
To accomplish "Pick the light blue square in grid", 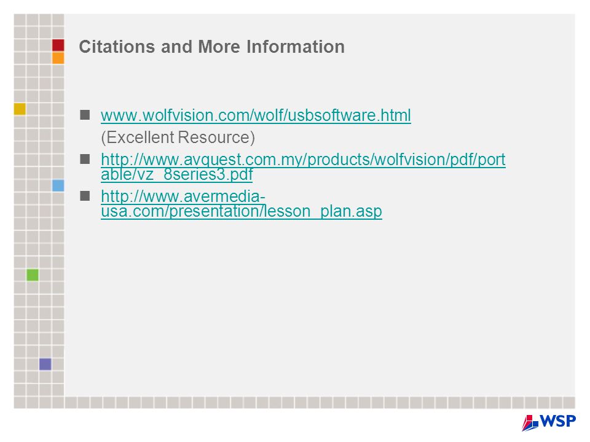I will 58,185.
